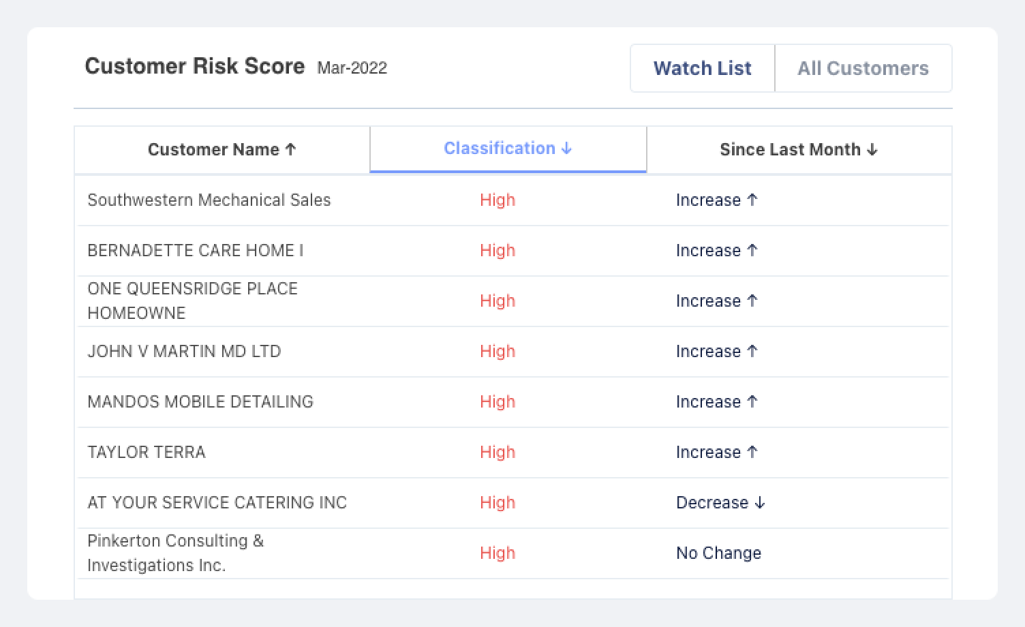The height and width of the screenshot is (627, 1025).
Task: Open Pinkerton Consulting & Investigations Inc.
Action: [175, 553]
